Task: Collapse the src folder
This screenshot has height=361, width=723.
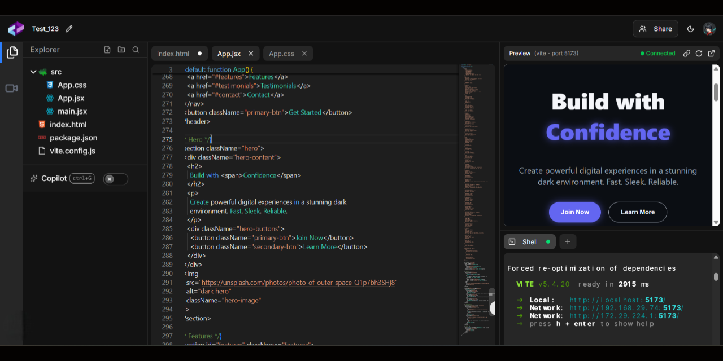Action: tap(33, 72)
